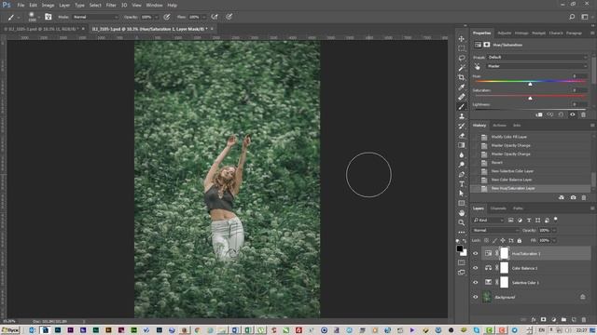Select New Selective Color Layer history state
This screenshot has height=335, width=597.
pyautogui.click(x=512, y=171)
